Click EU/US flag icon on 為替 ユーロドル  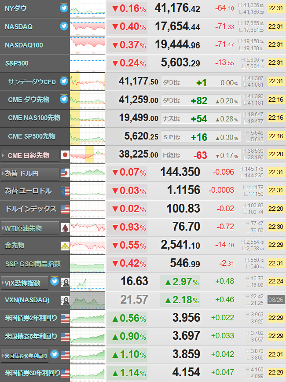65,191
